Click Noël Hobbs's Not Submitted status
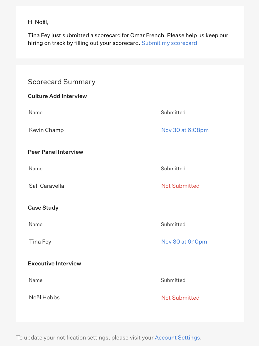This screenshot has height=346, width=259. [x=180, y=298]
